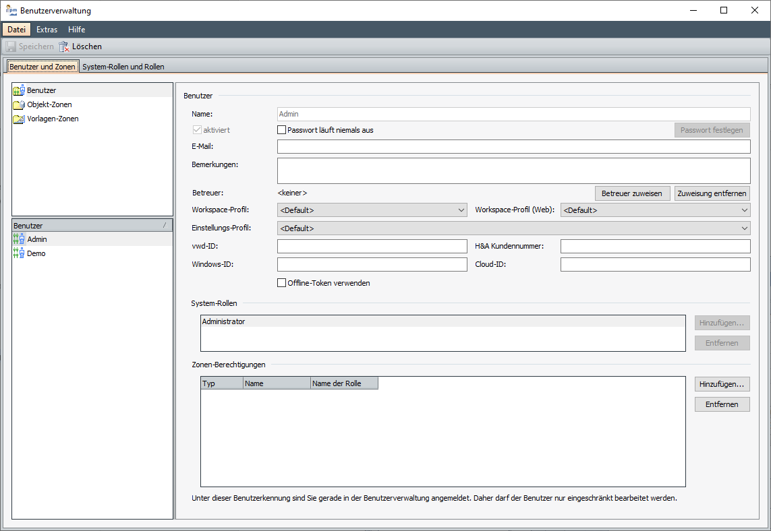Screen dimensions: 771x531
Task: Enable 'Passwort läuft niemals aus' checkbox
Action: [282, 130]
